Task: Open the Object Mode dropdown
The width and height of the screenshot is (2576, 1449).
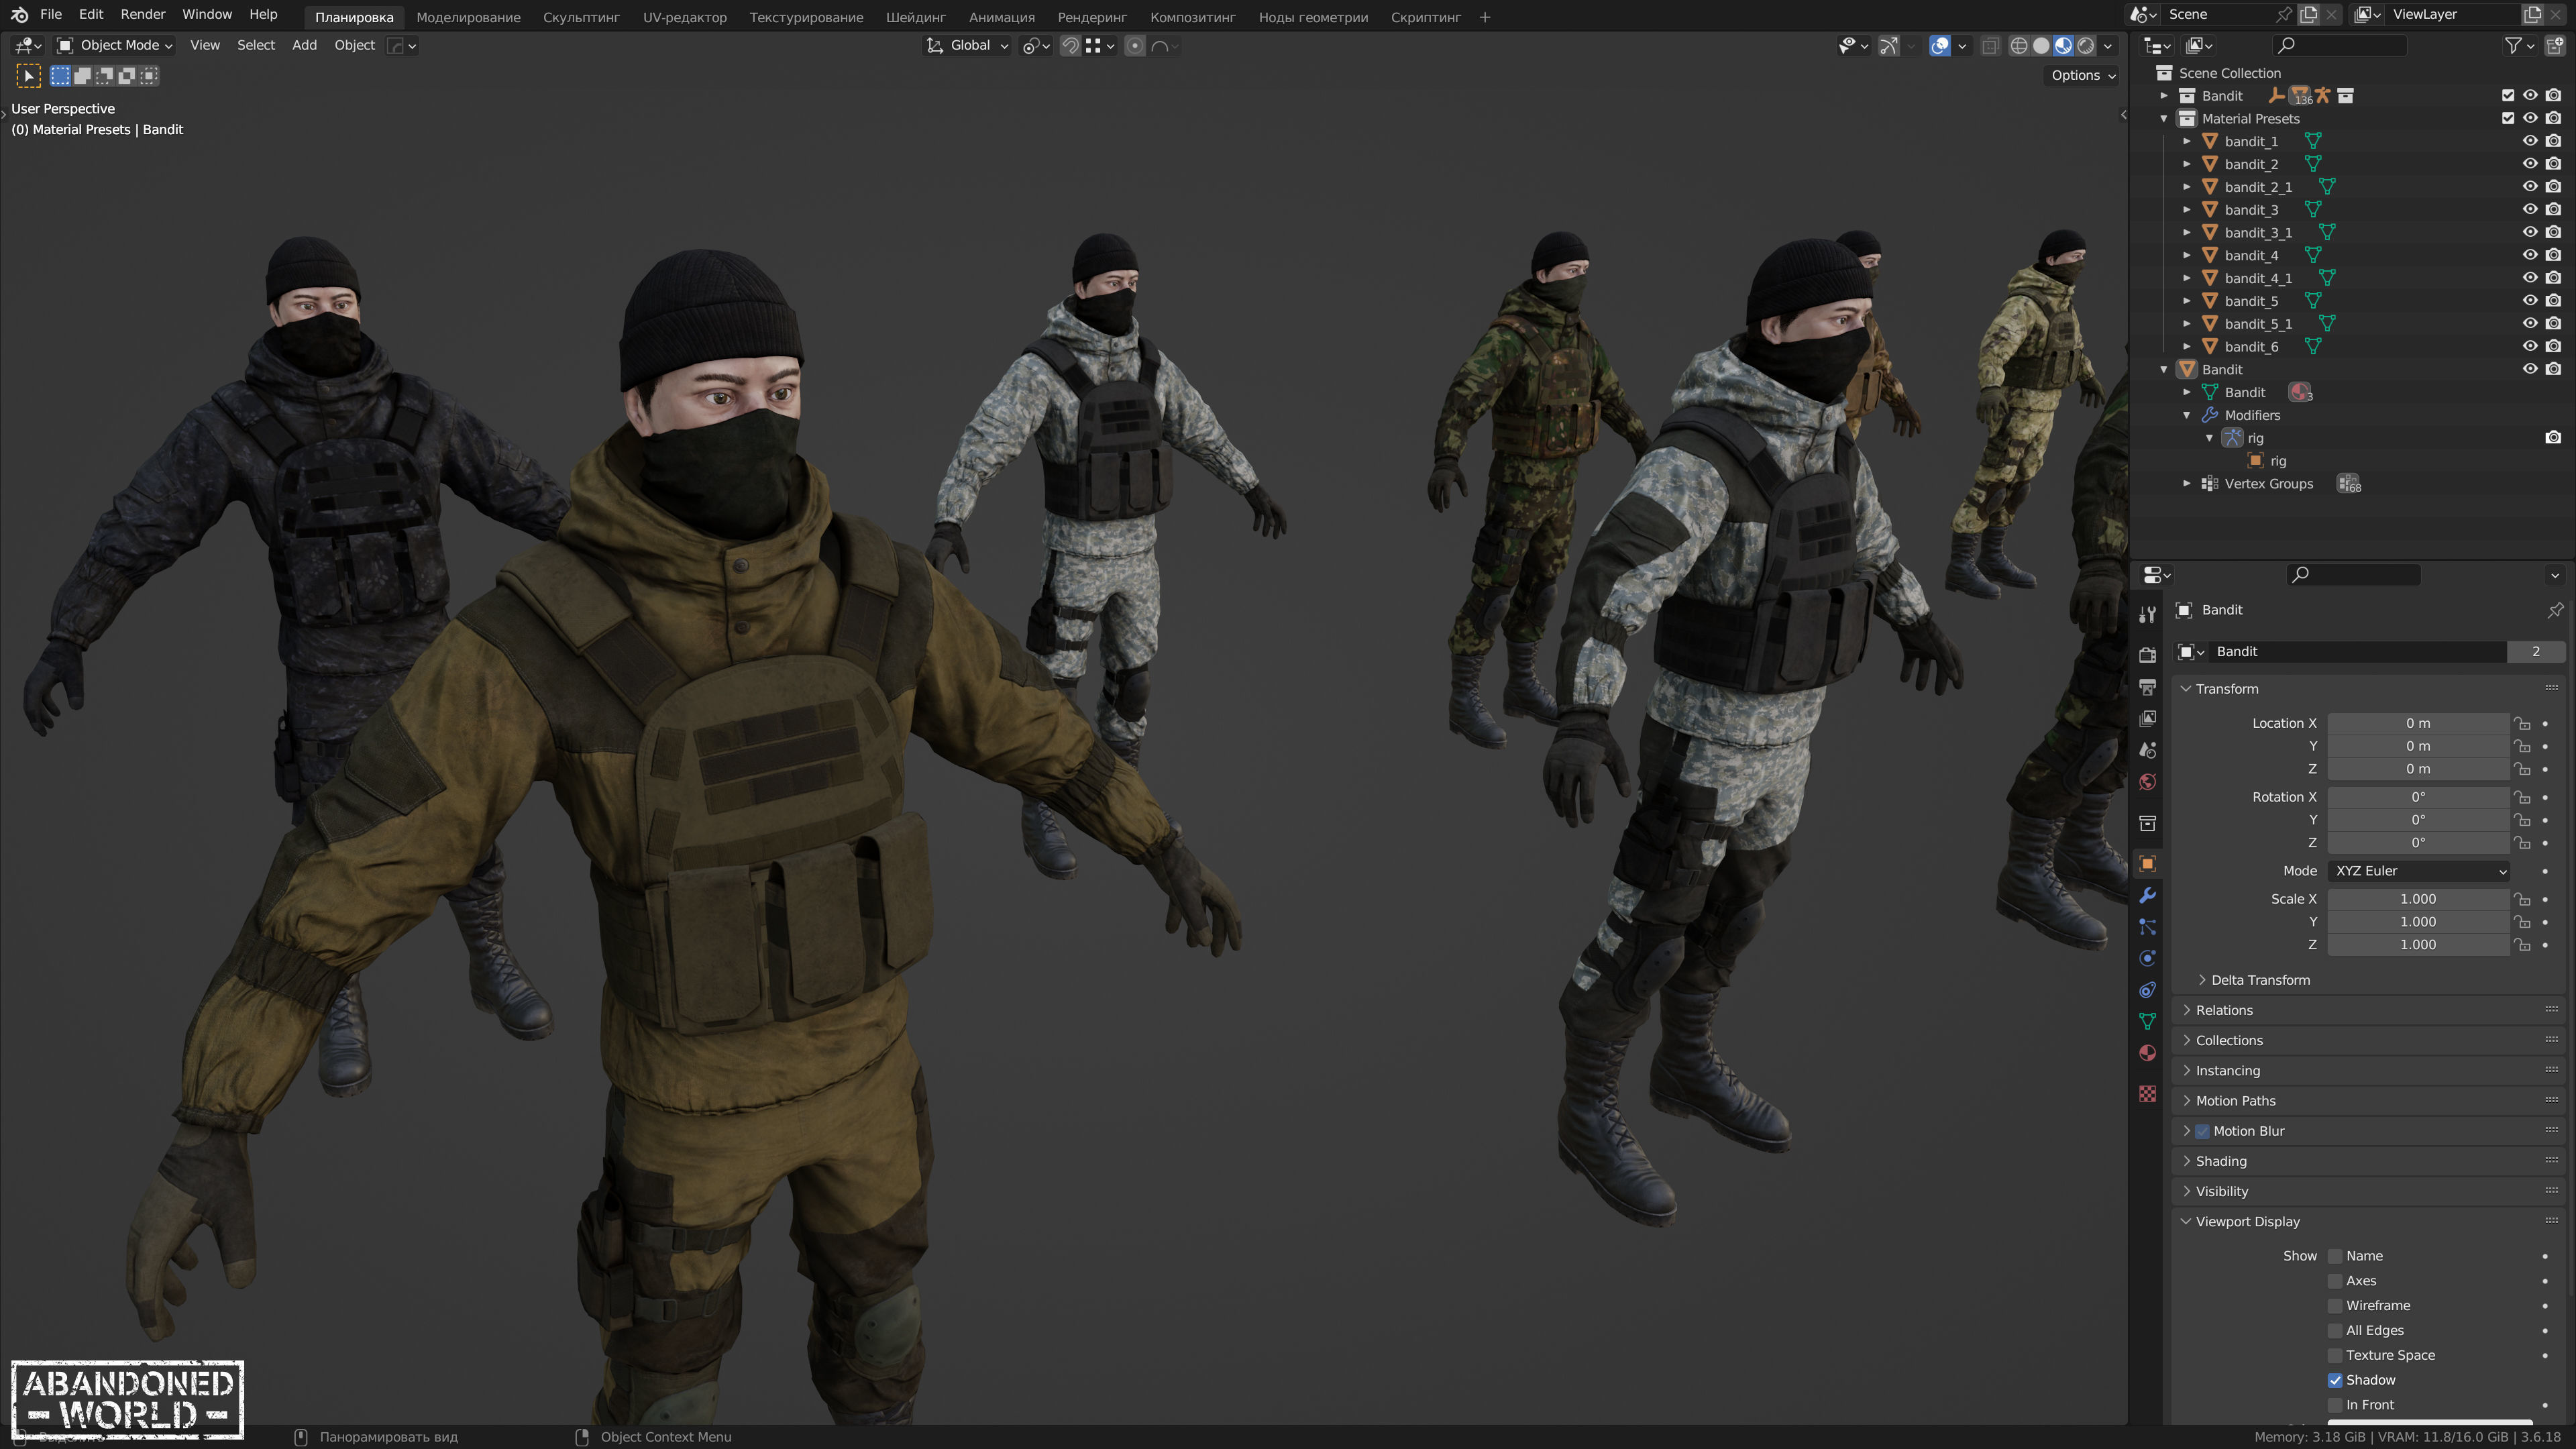Action: click(114, 46)
